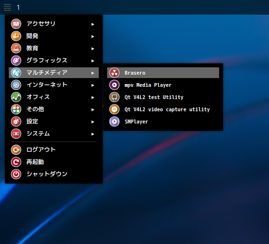Viewport: 269px width, 244px height.
Task: Open the 開発 menu entry
Action: tap(54, 36)
